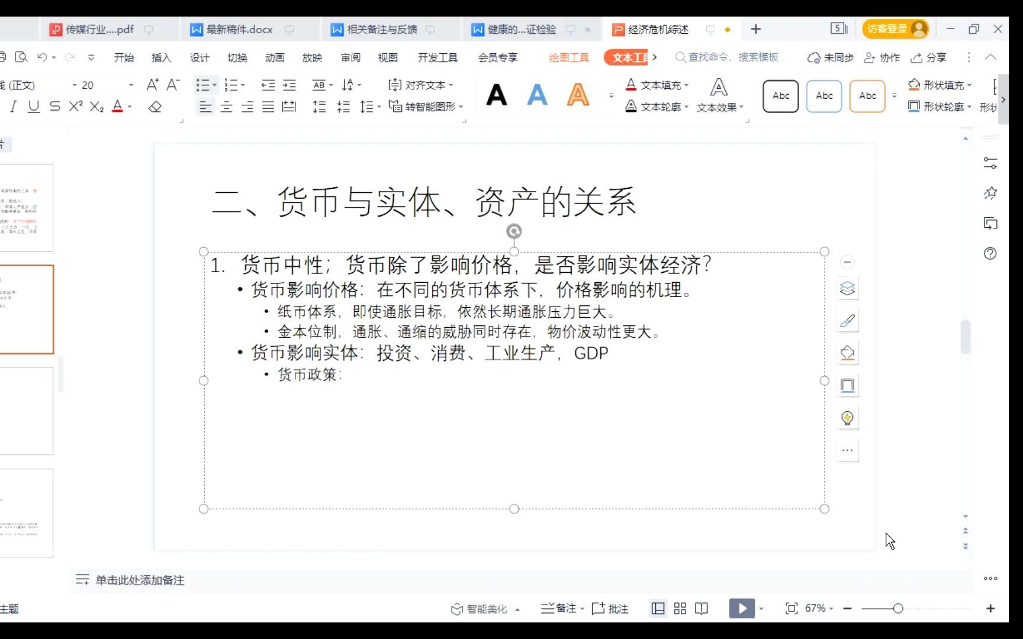Select black A text style preset
The image size is (1023, 639).
(496, 95)
